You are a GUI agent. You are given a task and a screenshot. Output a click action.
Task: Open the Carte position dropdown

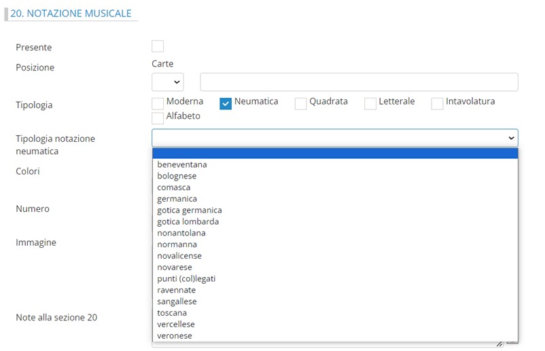click(168, 82)
